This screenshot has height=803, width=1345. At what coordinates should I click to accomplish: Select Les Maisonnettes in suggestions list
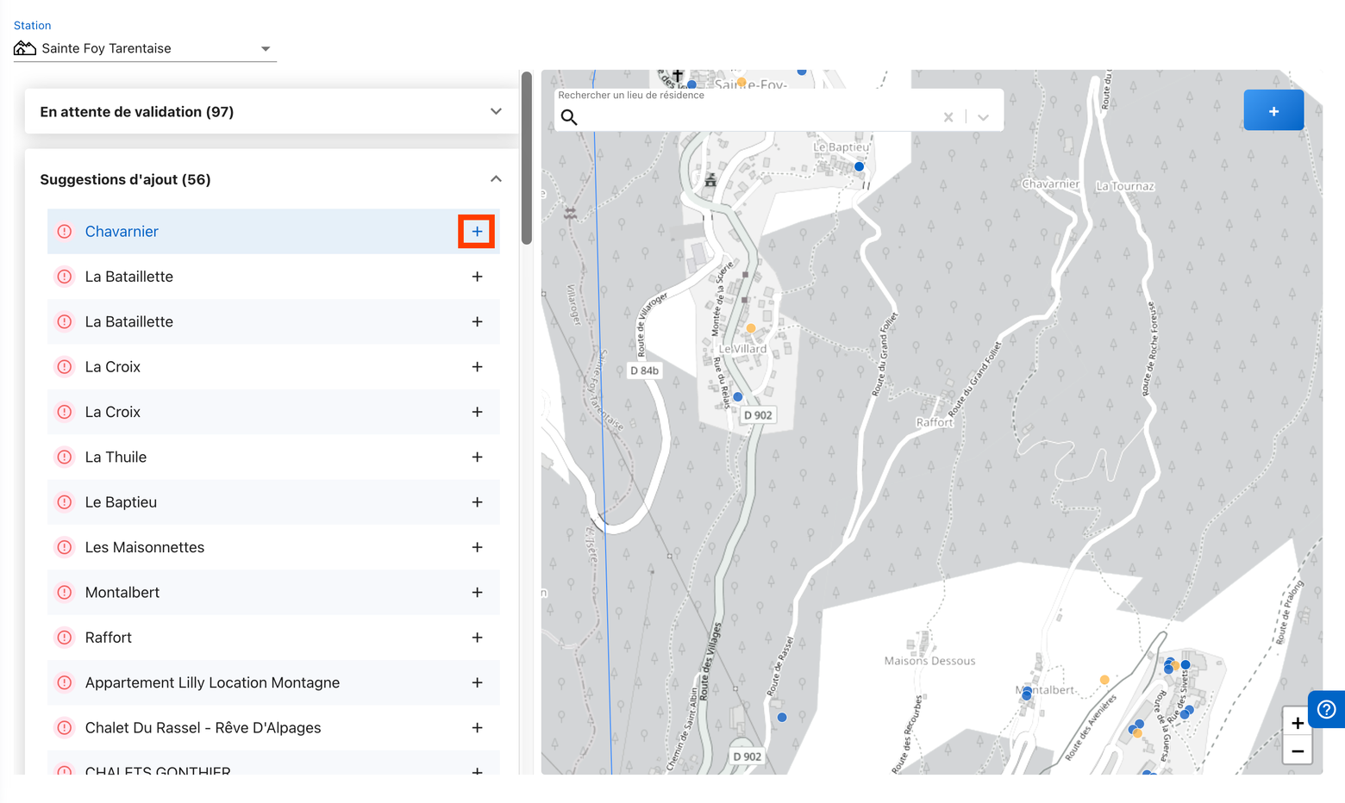point(145,548)
